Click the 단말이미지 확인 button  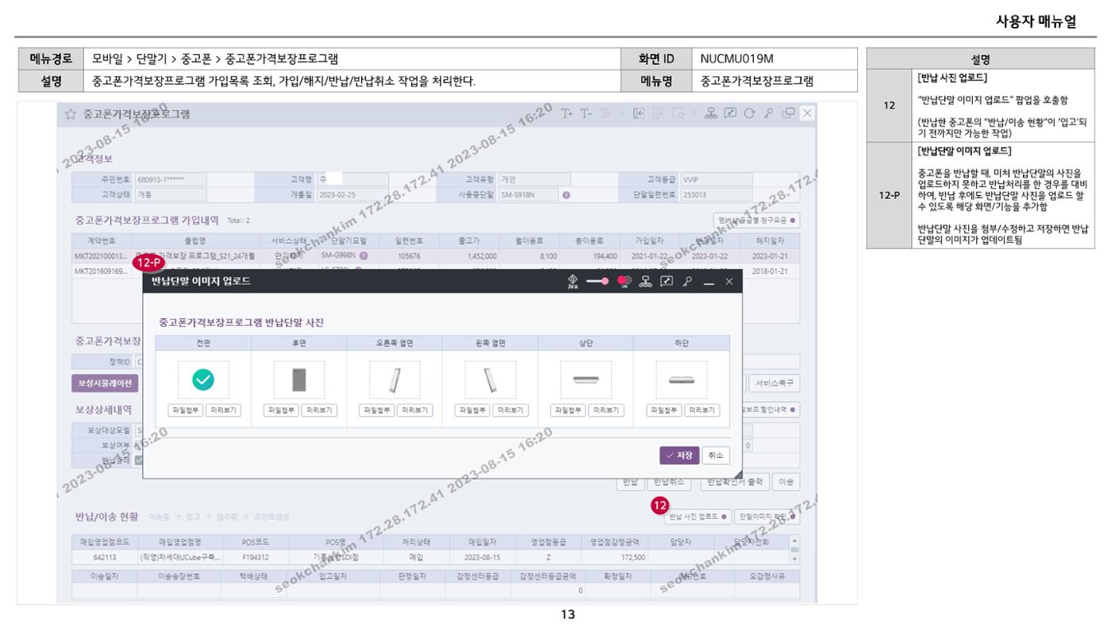click(x=767, y=517)
